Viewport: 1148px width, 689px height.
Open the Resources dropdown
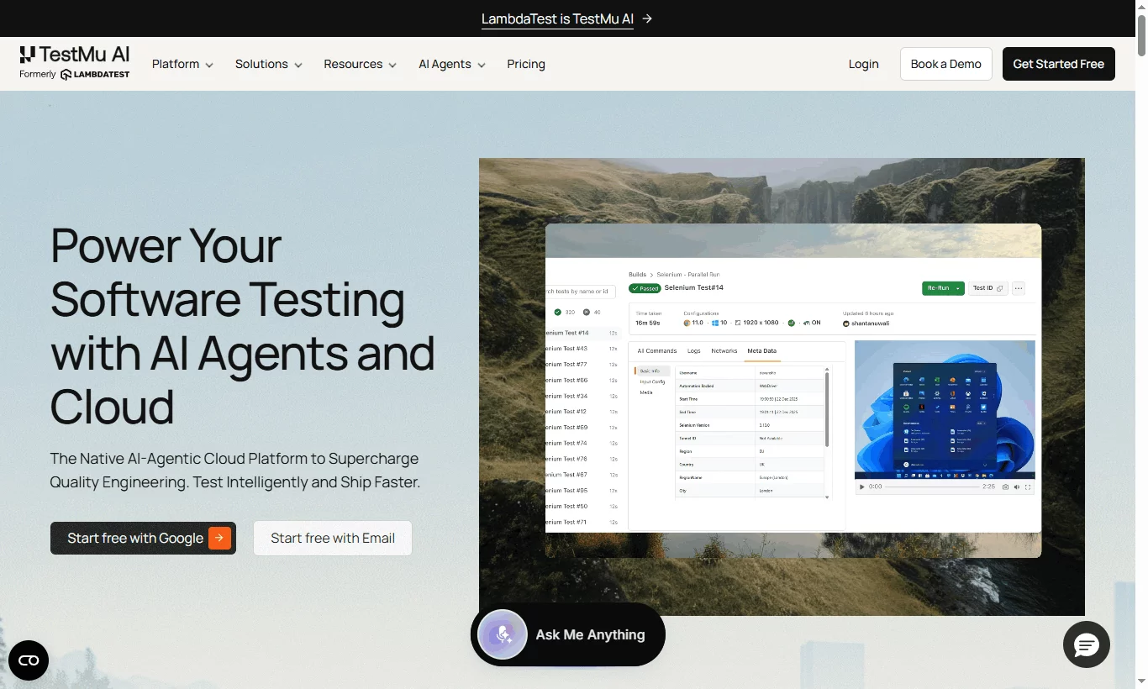[360, 64]
